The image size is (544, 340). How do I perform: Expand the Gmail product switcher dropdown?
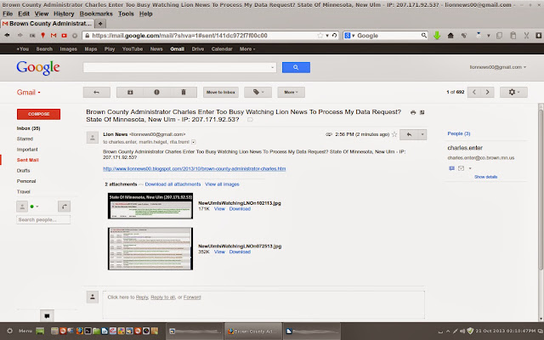click(29, 93)
